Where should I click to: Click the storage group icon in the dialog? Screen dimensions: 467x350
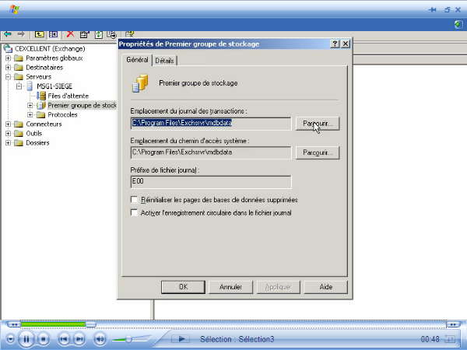click(x=139, y=83)
